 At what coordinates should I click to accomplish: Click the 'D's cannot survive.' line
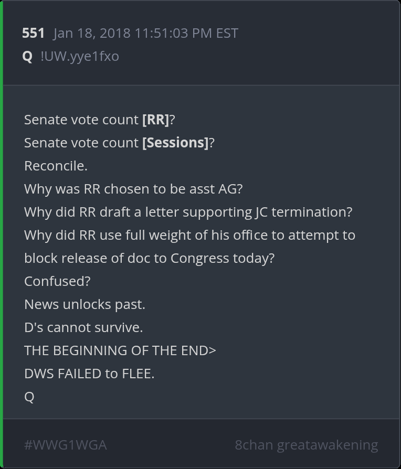point(83,327)
